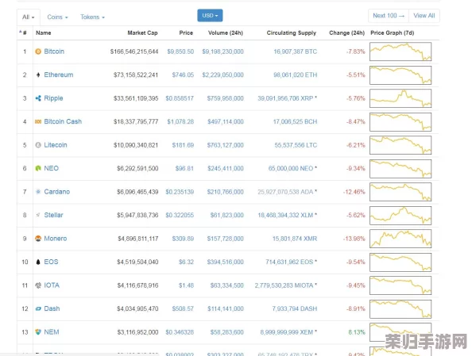
Task: Click the Litecoin logo icon
Action: 38,145
